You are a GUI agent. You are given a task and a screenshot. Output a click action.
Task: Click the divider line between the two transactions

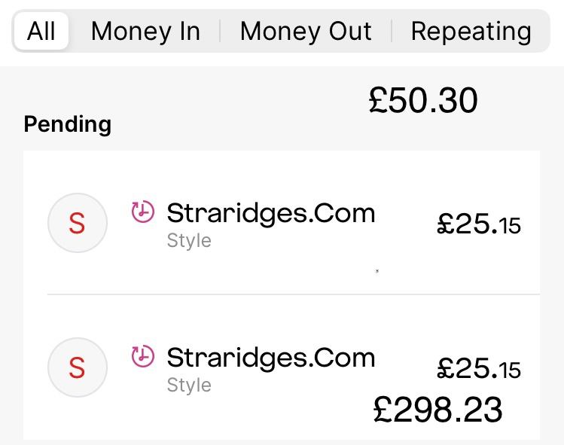(294, 294)
